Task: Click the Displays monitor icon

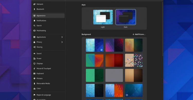Action: [x=34, y=63]
